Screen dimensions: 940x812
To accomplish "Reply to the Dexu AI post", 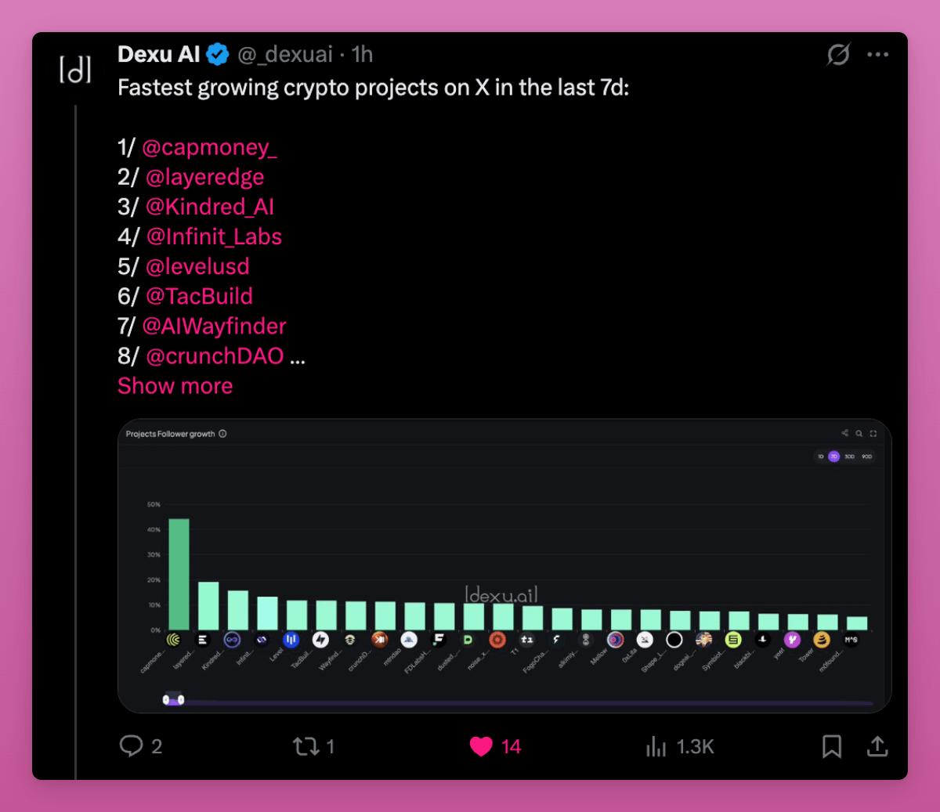I will pos(131,745).
